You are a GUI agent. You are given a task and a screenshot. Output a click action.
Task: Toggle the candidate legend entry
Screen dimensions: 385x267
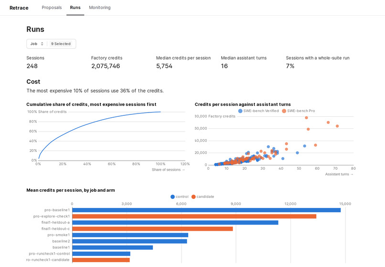203,196
